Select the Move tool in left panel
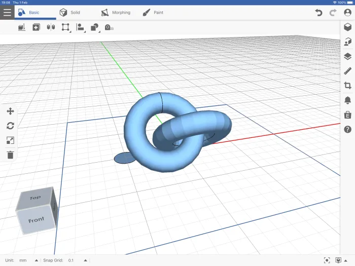Viewport: 355px width, 266px height. pyautogui.click(x=10, y=111)
